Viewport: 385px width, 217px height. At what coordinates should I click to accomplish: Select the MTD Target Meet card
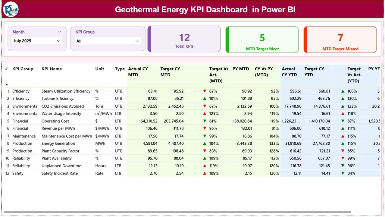[262, 39]
